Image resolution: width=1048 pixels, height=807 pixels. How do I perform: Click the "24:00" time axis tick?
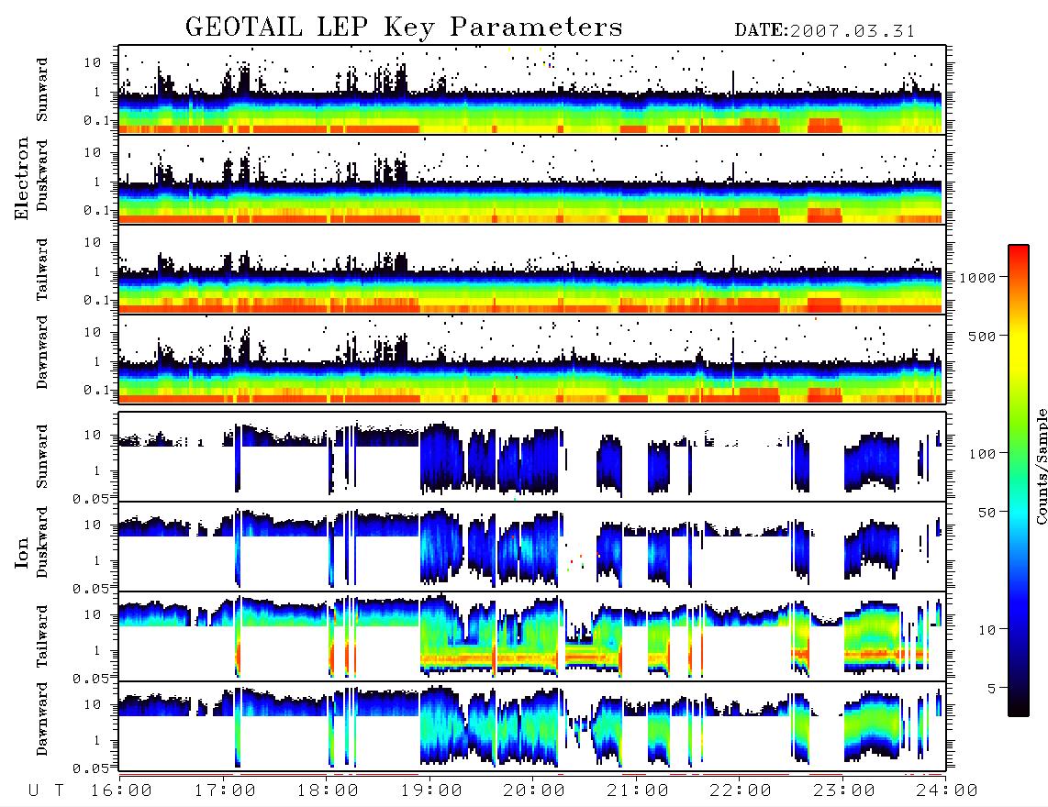tap(947, 790)
